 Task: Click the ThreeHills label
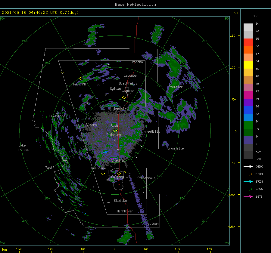point(151,131)
